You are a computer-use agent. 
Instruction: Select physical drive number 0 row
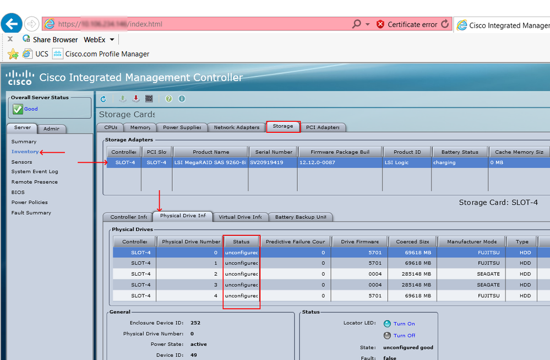coord(331,252)
